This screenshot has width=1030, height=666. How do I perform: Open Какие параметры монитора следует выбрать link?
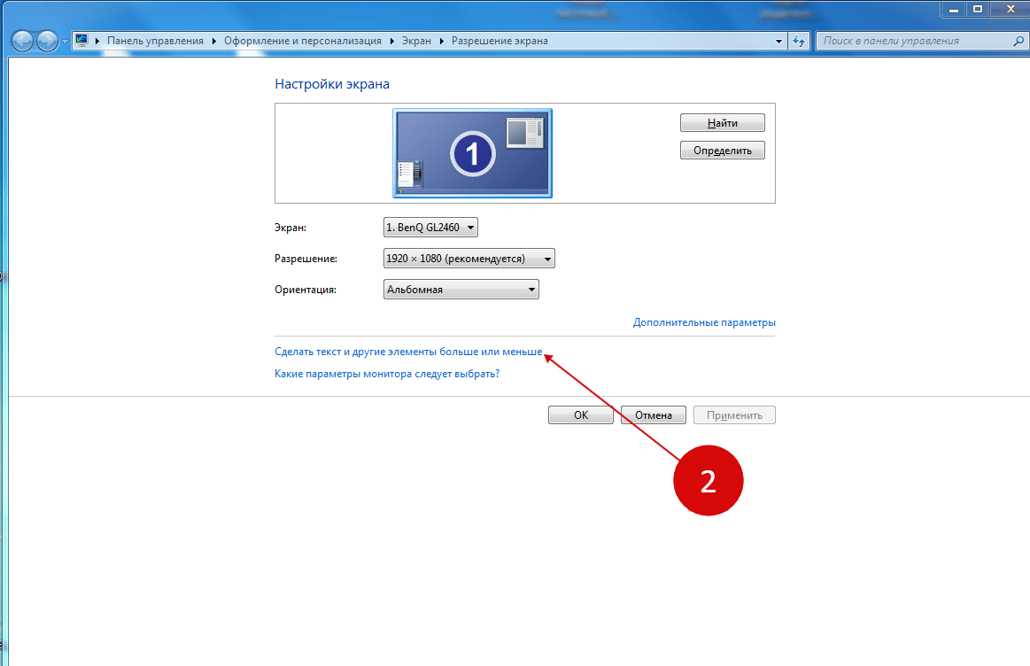[387, 374]
